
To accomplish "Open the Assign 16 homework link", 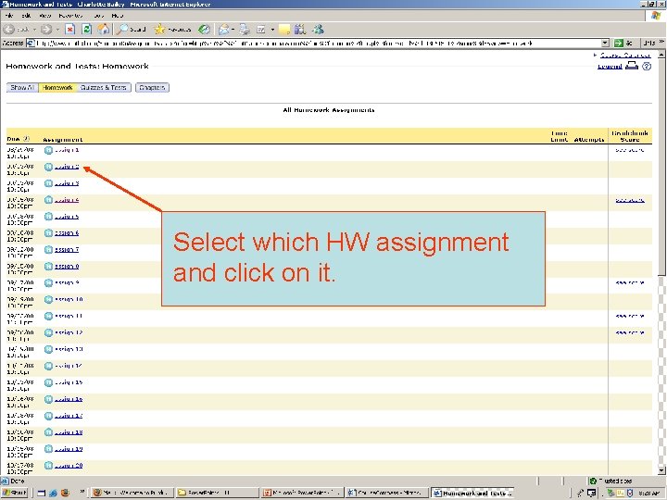I will [x=69, y=399].
